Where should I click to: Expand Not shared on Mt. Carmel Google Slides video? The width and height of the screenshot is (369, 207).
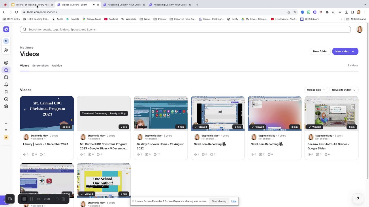95,139
